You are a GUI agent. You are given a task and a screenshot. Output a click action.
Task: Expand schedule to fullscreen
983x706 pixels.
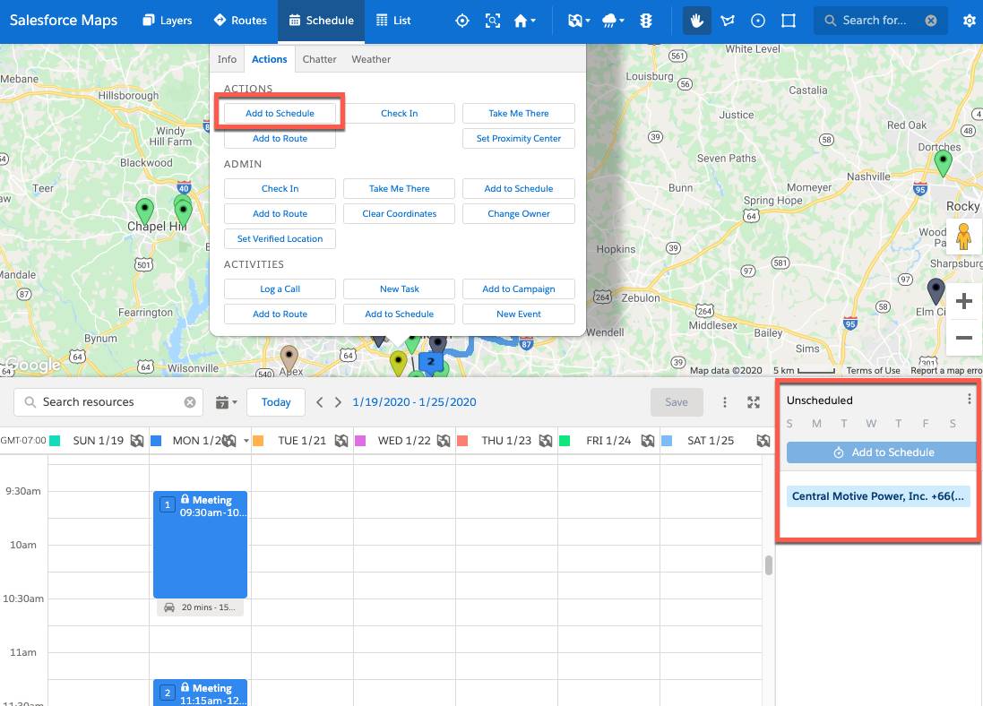pyautogui.click(x=754, y=402)
